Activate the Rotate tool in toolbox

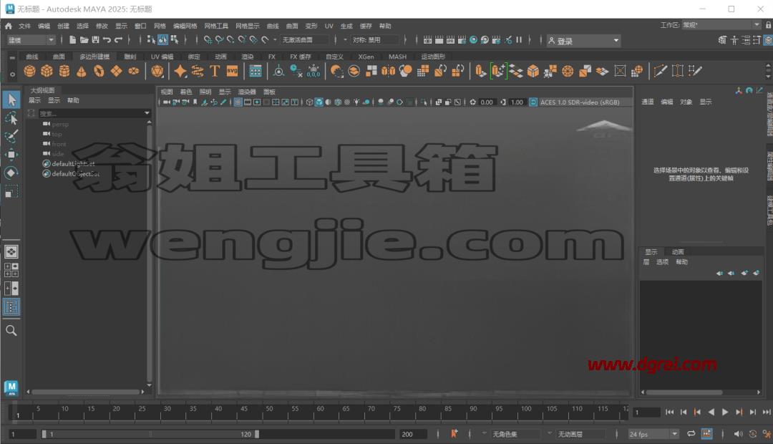11,173
